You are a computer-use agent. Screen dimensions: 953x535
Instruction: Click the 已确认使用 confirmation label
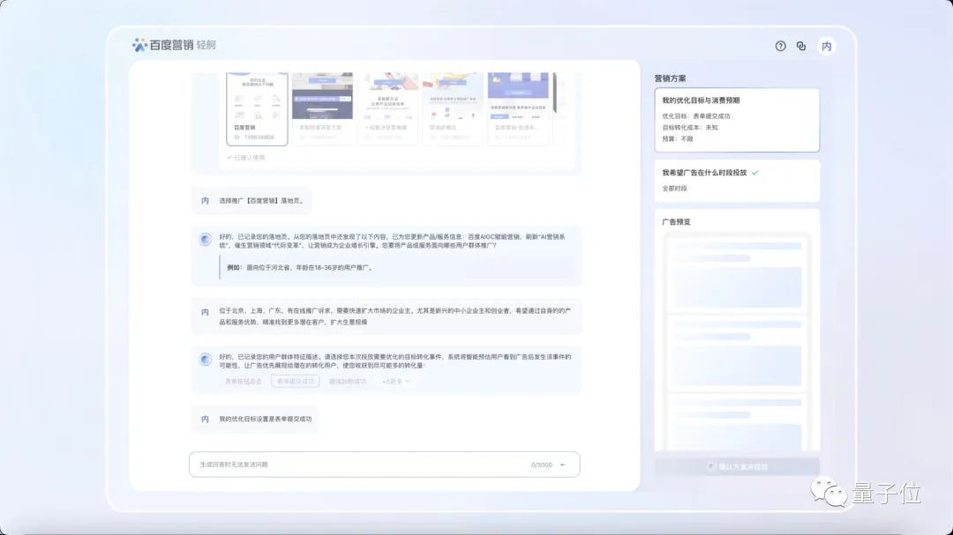(246, 158)
